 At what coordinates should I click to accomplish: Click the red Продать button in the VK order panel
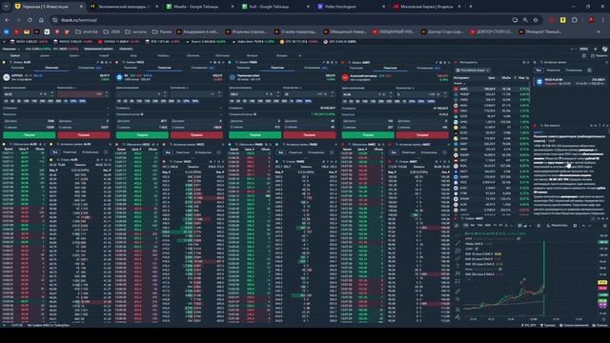click(x=197, y=135)
